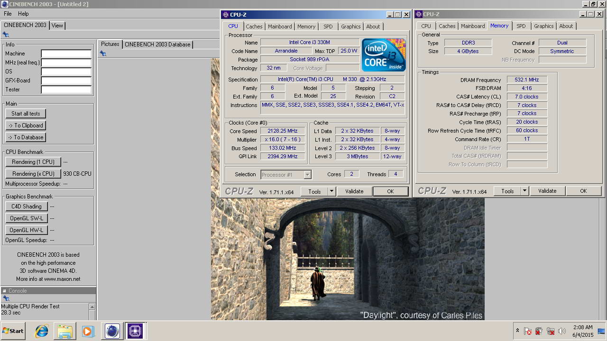This screenshot has width=607, height=341.
Task: Click Tools button in right CPU-Z window
Action: pos(507,191)
